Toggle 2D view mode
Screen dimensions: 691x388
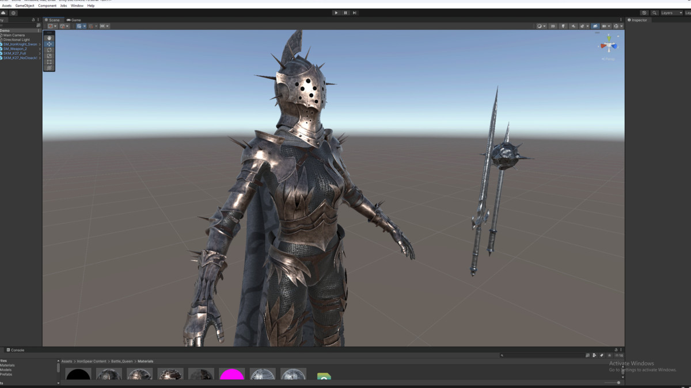coord(553,26)
